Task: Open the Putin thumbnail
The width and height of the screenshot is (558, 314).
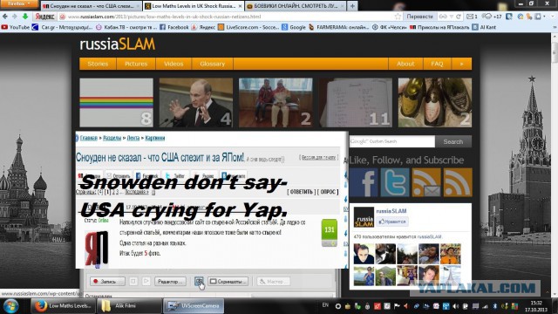Action: (x=196, y=103)
